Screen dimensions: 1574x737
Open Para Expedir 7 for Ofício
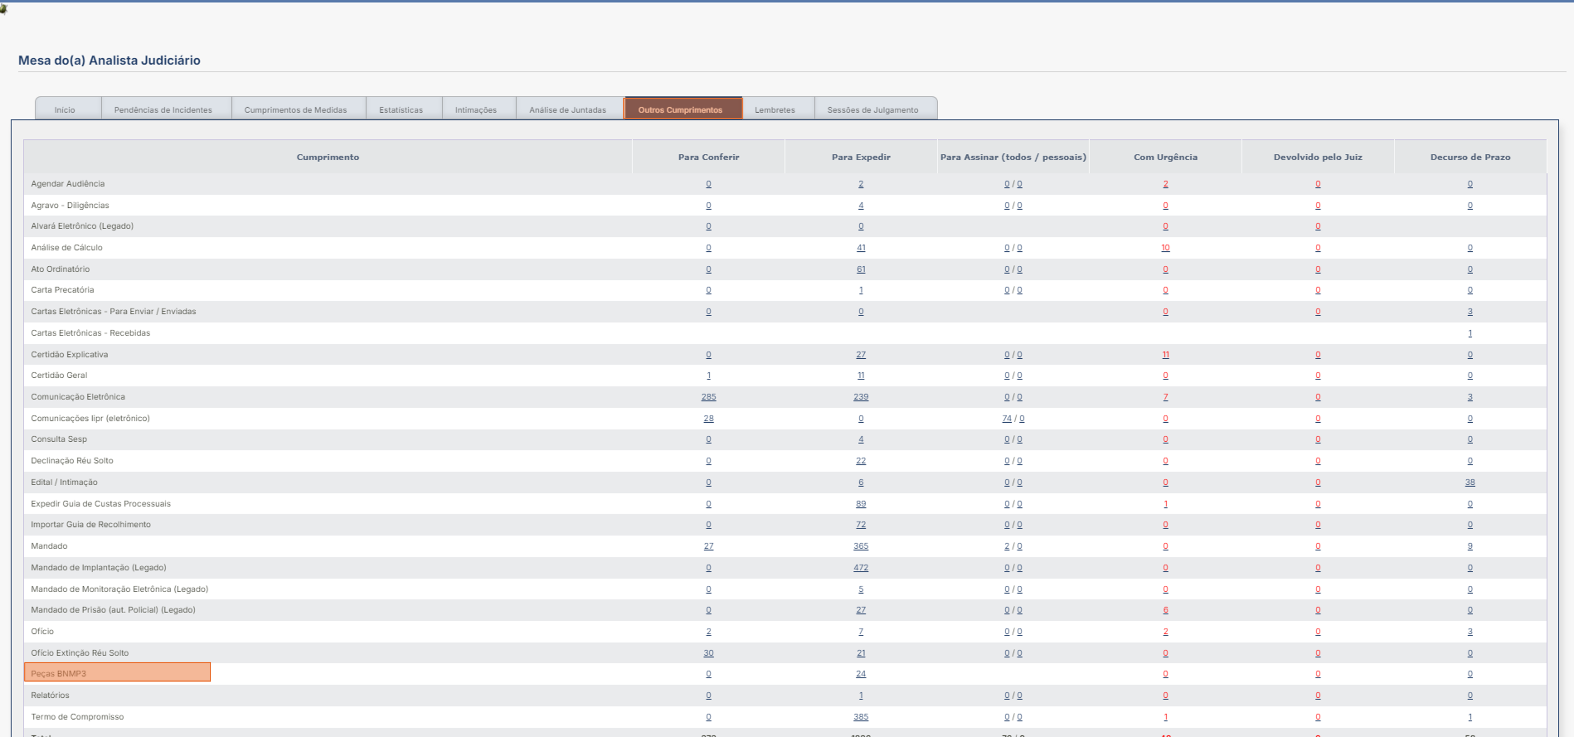click(861, 632)
